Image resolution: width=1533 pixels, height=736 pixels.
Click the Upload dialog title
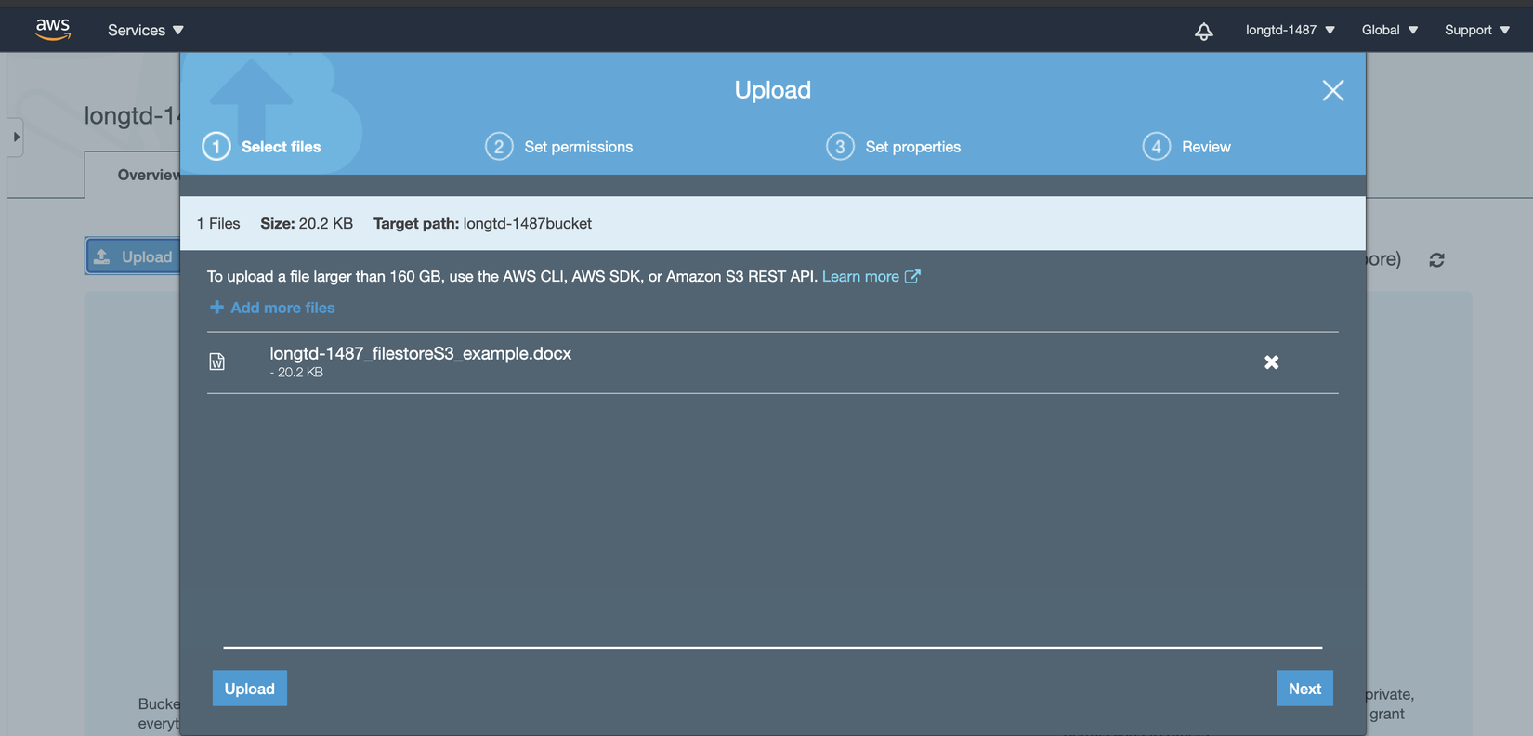pyautogui.click(x=773, y=90)
